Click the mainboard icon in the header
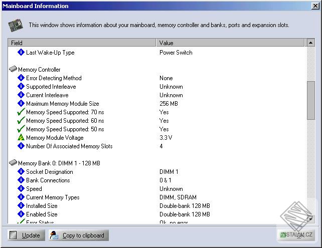This screenshot has width=322, height=248. (16, 25)
